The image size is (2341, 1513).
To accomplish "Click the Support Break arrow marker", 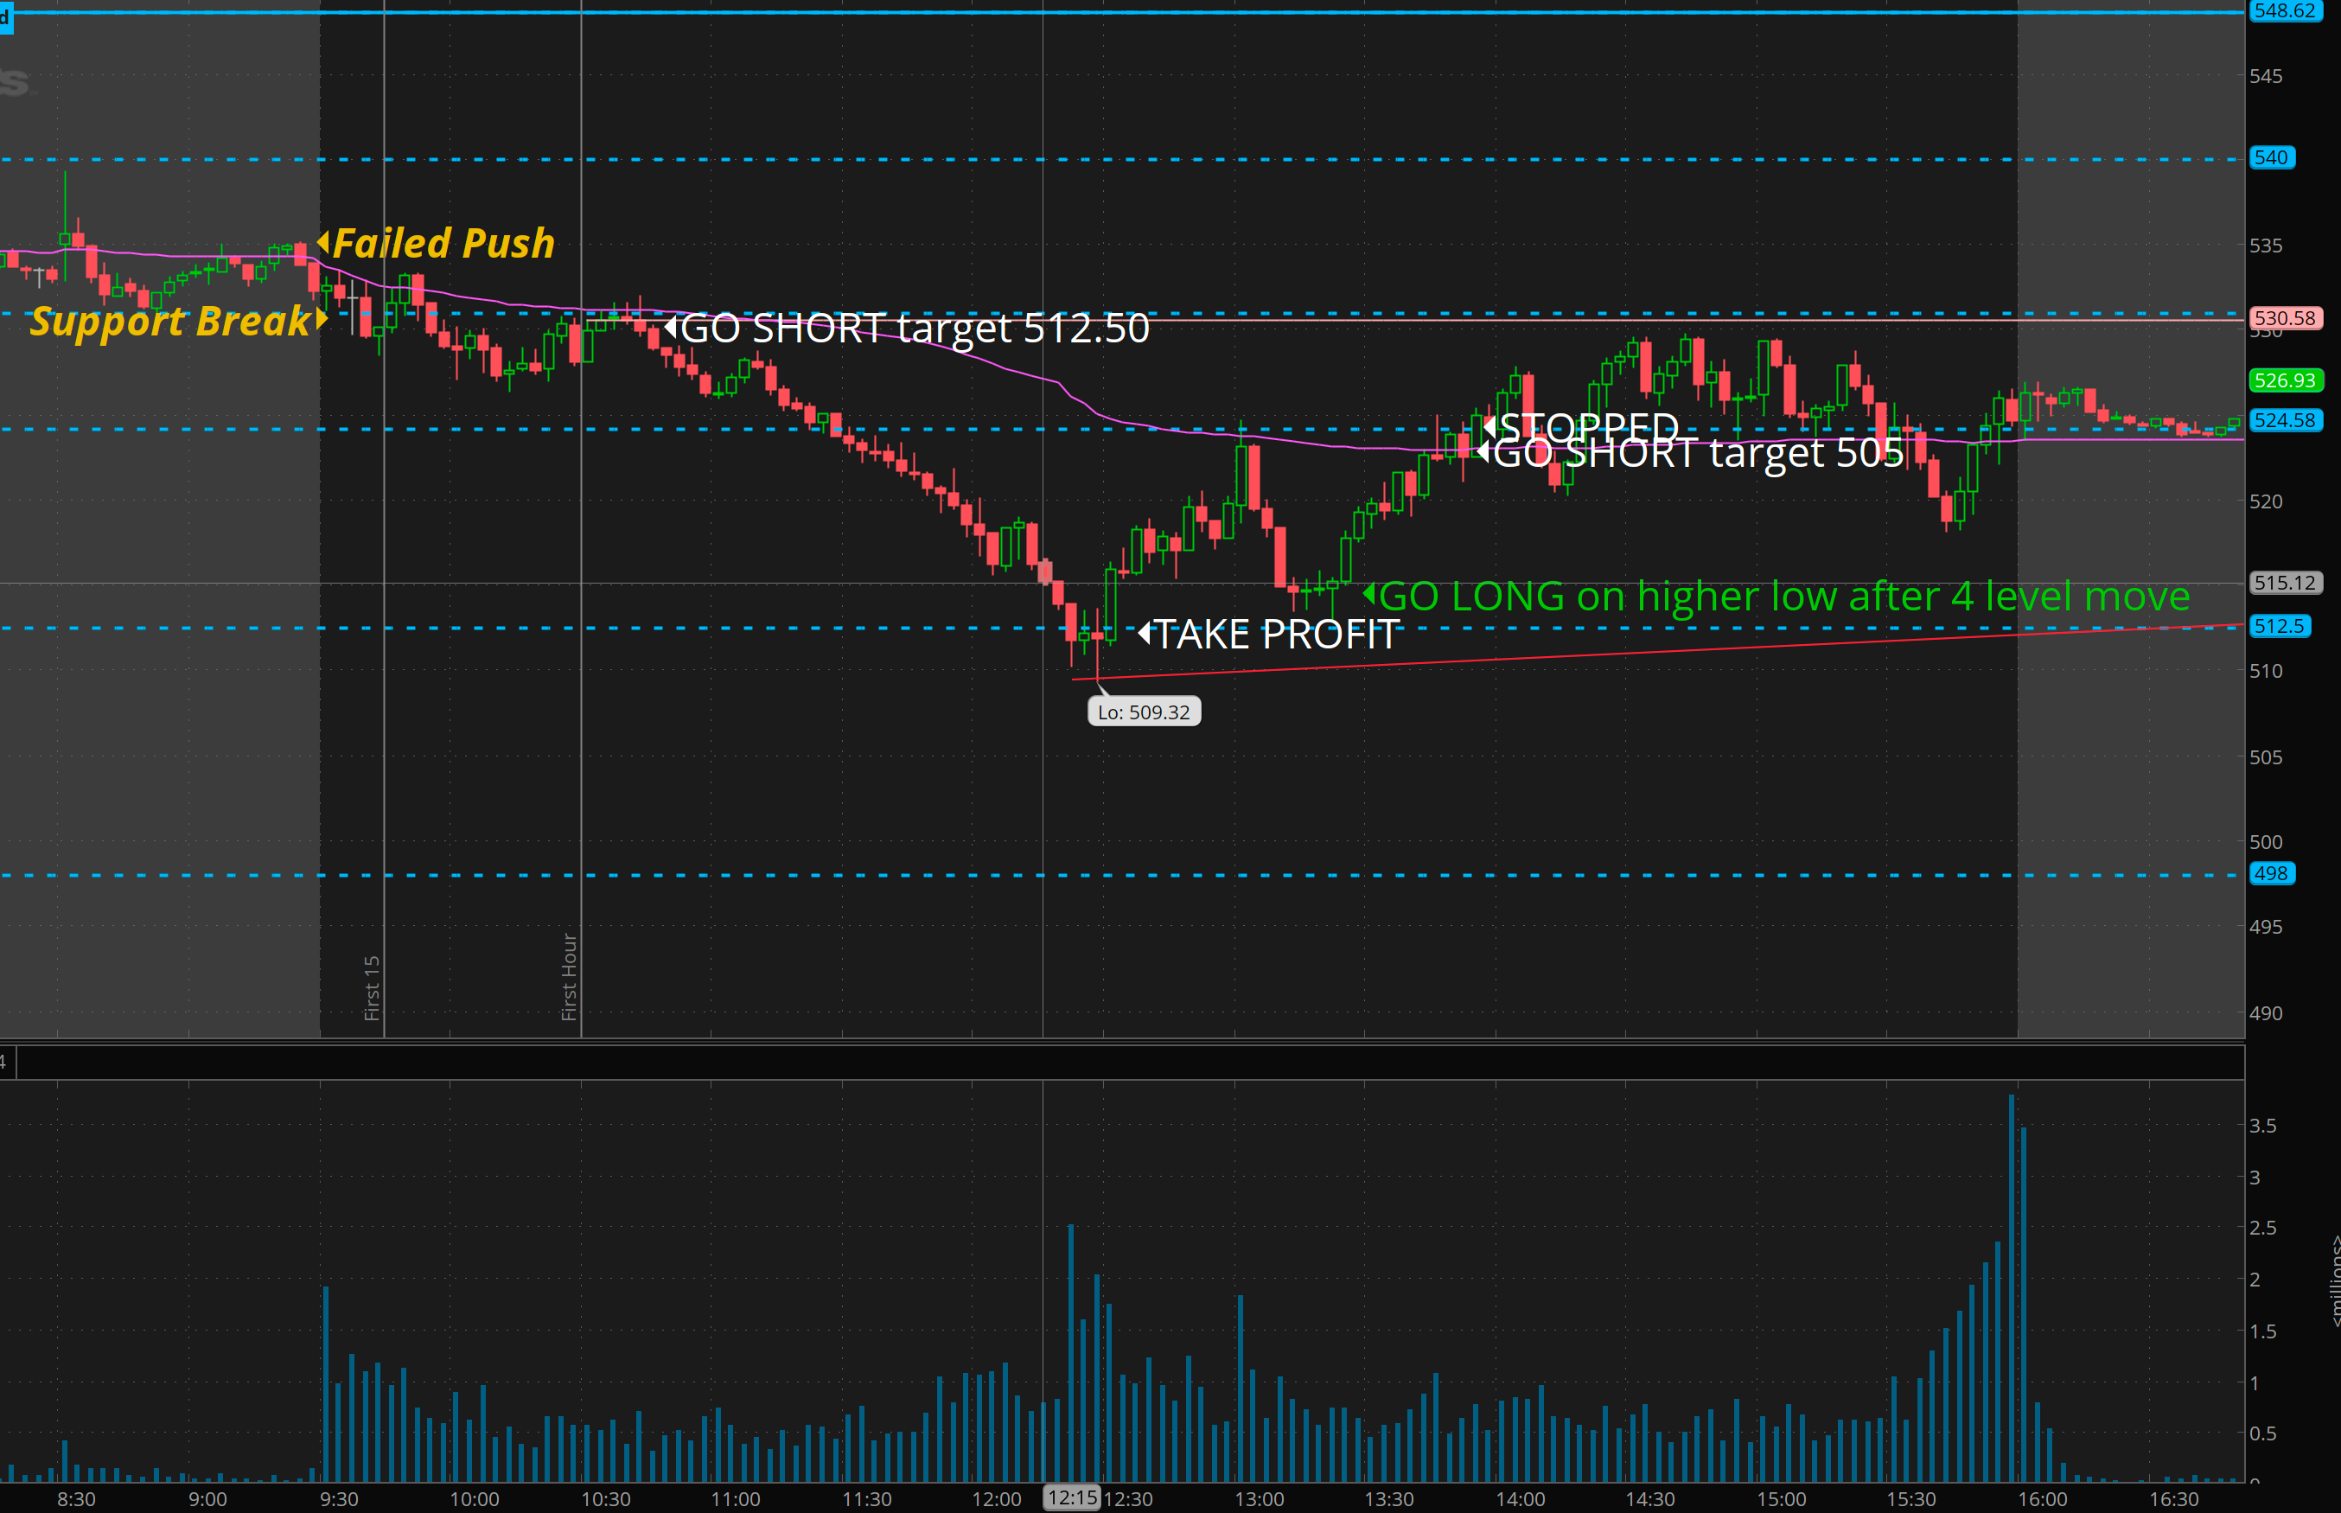I will (x=320, y=319).
